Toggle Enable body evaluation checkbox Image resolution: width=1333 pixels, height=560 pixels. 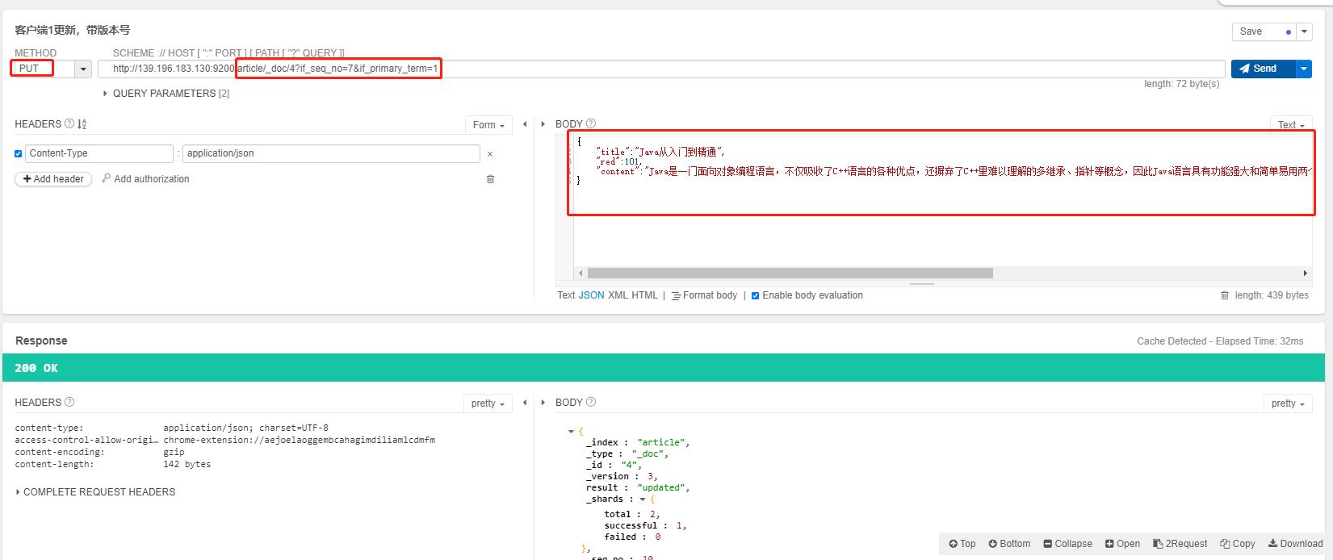click(x=755, y=295)
